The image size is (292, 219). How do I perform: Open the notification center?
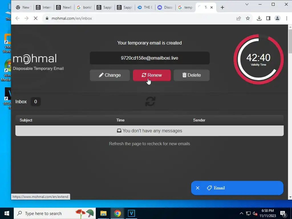[283, 213]
